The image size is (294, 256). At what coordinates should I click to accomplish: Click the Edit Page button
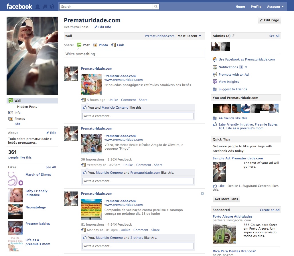click(x=269, y=20)
